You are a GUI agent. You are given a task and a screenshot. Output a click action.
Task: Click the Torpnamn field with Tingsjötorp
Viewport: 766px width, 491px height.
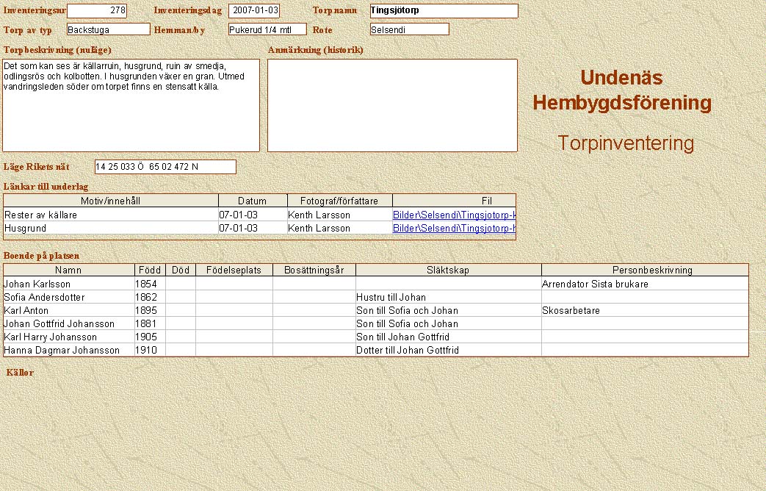444,11
